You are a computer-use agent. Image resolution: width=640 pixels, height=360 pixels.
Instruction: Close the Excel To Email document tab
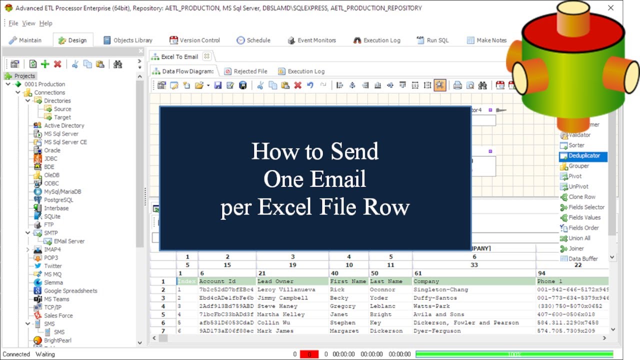tap(206, 56)
